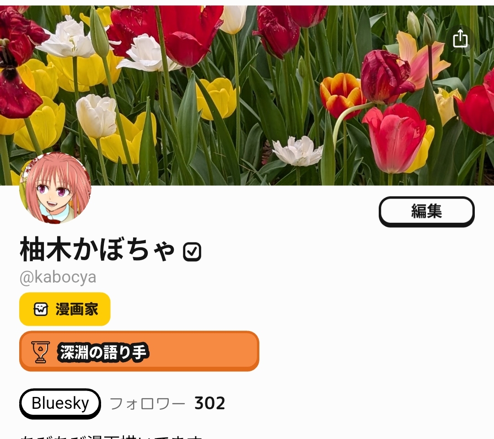Viewport: 494px width, 439px height.
Task: View the フォロワー followers label
Action: pos(147,403)
